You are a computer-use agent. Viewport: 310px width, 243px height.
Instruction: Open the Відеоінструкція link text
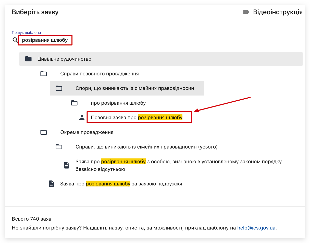tap(278, 12)
